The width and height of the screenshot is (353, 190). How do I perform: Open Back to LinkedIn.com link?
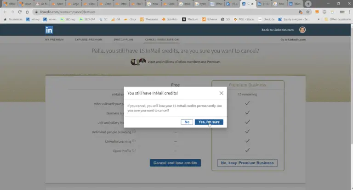coord(277,30)
